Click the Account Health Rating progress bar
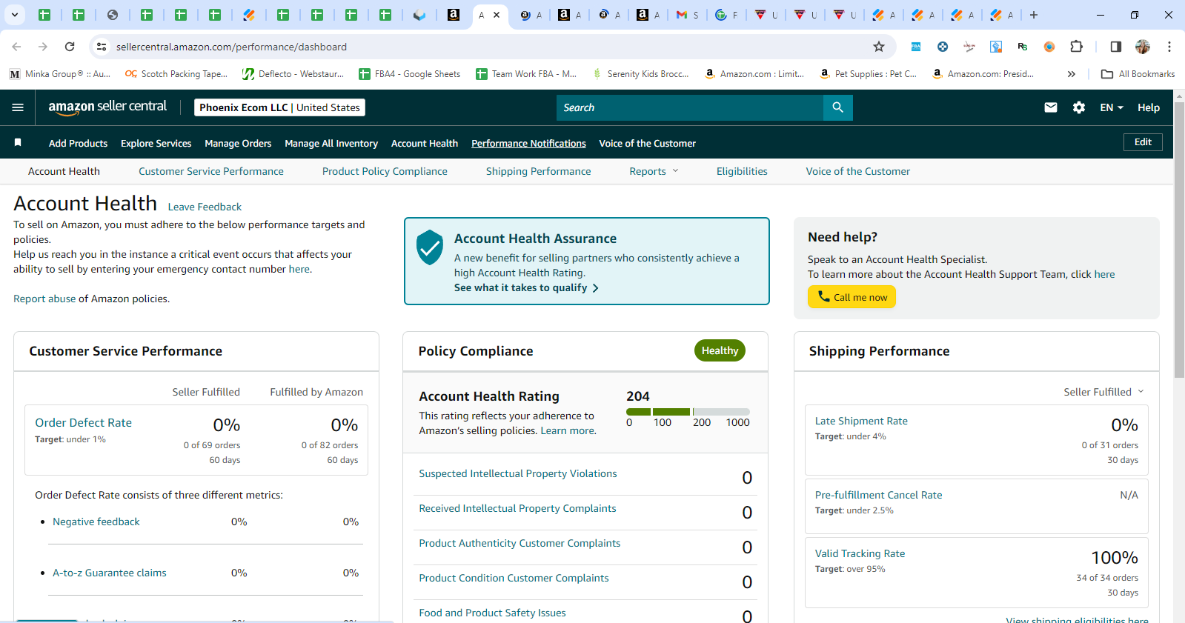The width and height of the screenshot is (1185, 623). (x=688, y=412)
